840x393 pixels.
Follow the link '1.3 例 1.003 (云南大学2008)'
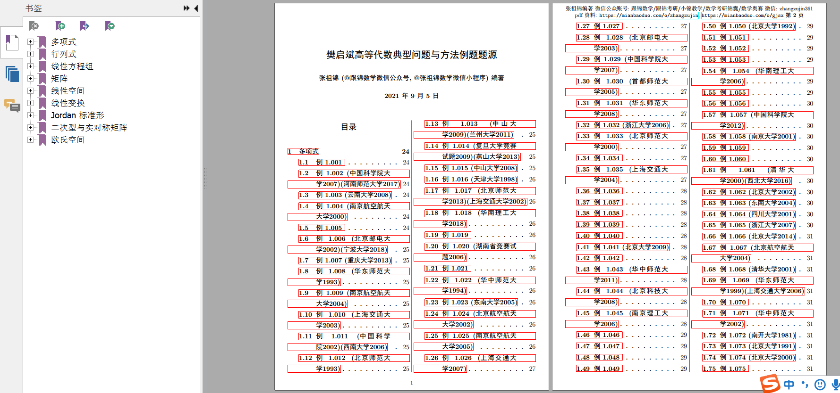pos(346,195)
